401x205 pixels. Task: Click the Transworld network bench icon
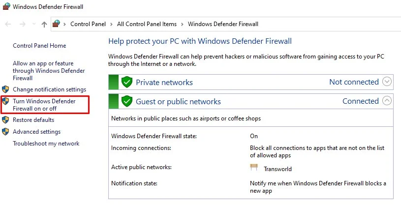tap(254, 168)
